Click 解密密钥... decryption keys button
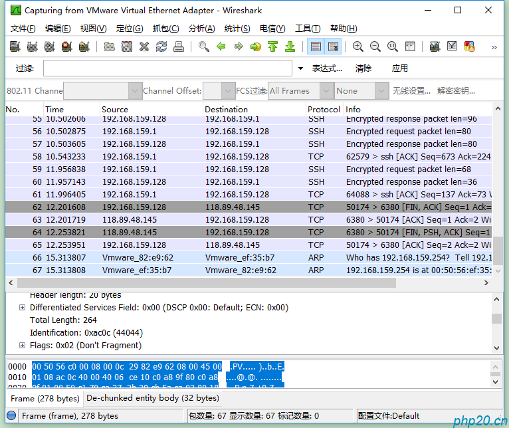Viewport: 509px width, 428px height. click(x=456, y=91)
